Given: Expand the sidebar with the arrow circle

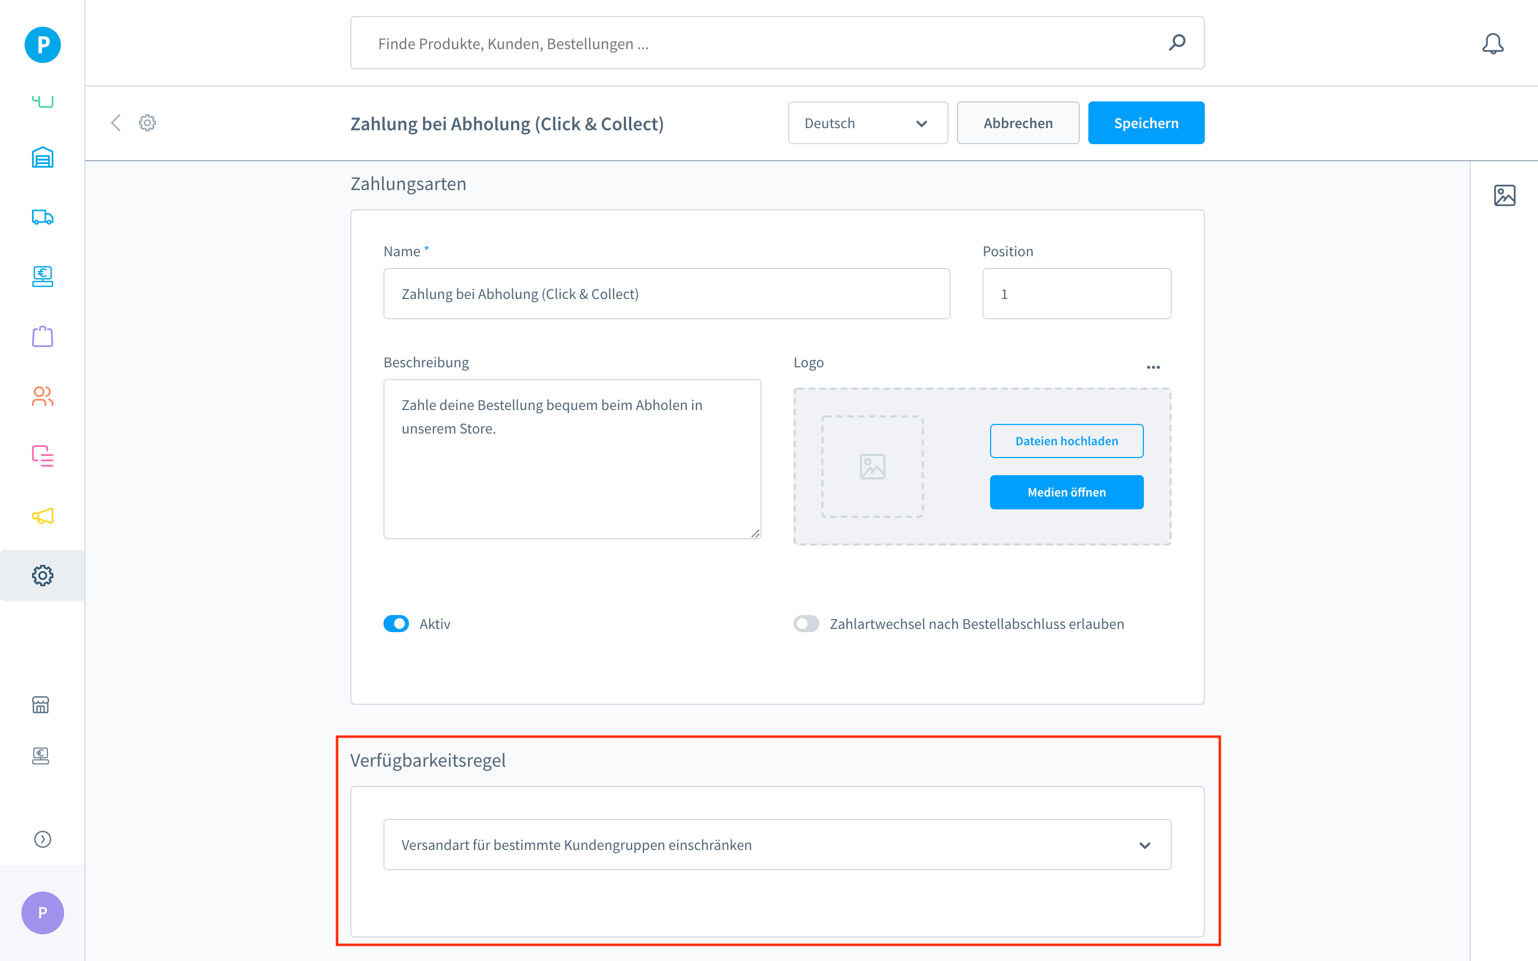Looking at the screenshot, I should coord(43,839).
